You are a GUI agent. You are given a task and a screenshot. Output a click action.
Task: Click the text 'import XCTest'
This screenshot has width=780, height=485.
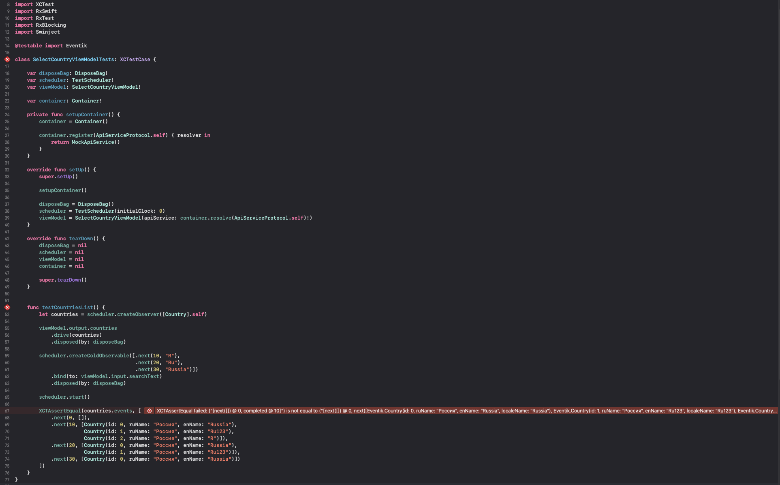point(34,4)
